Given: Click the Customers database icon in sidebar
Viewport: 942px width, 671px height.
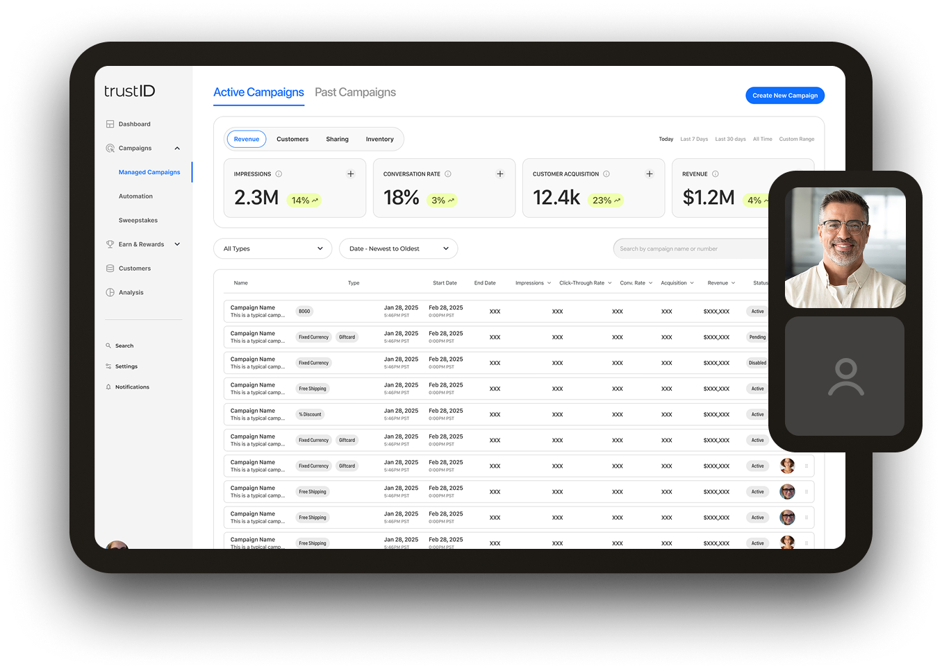Looking at the screenshot, I should (110, 269).
